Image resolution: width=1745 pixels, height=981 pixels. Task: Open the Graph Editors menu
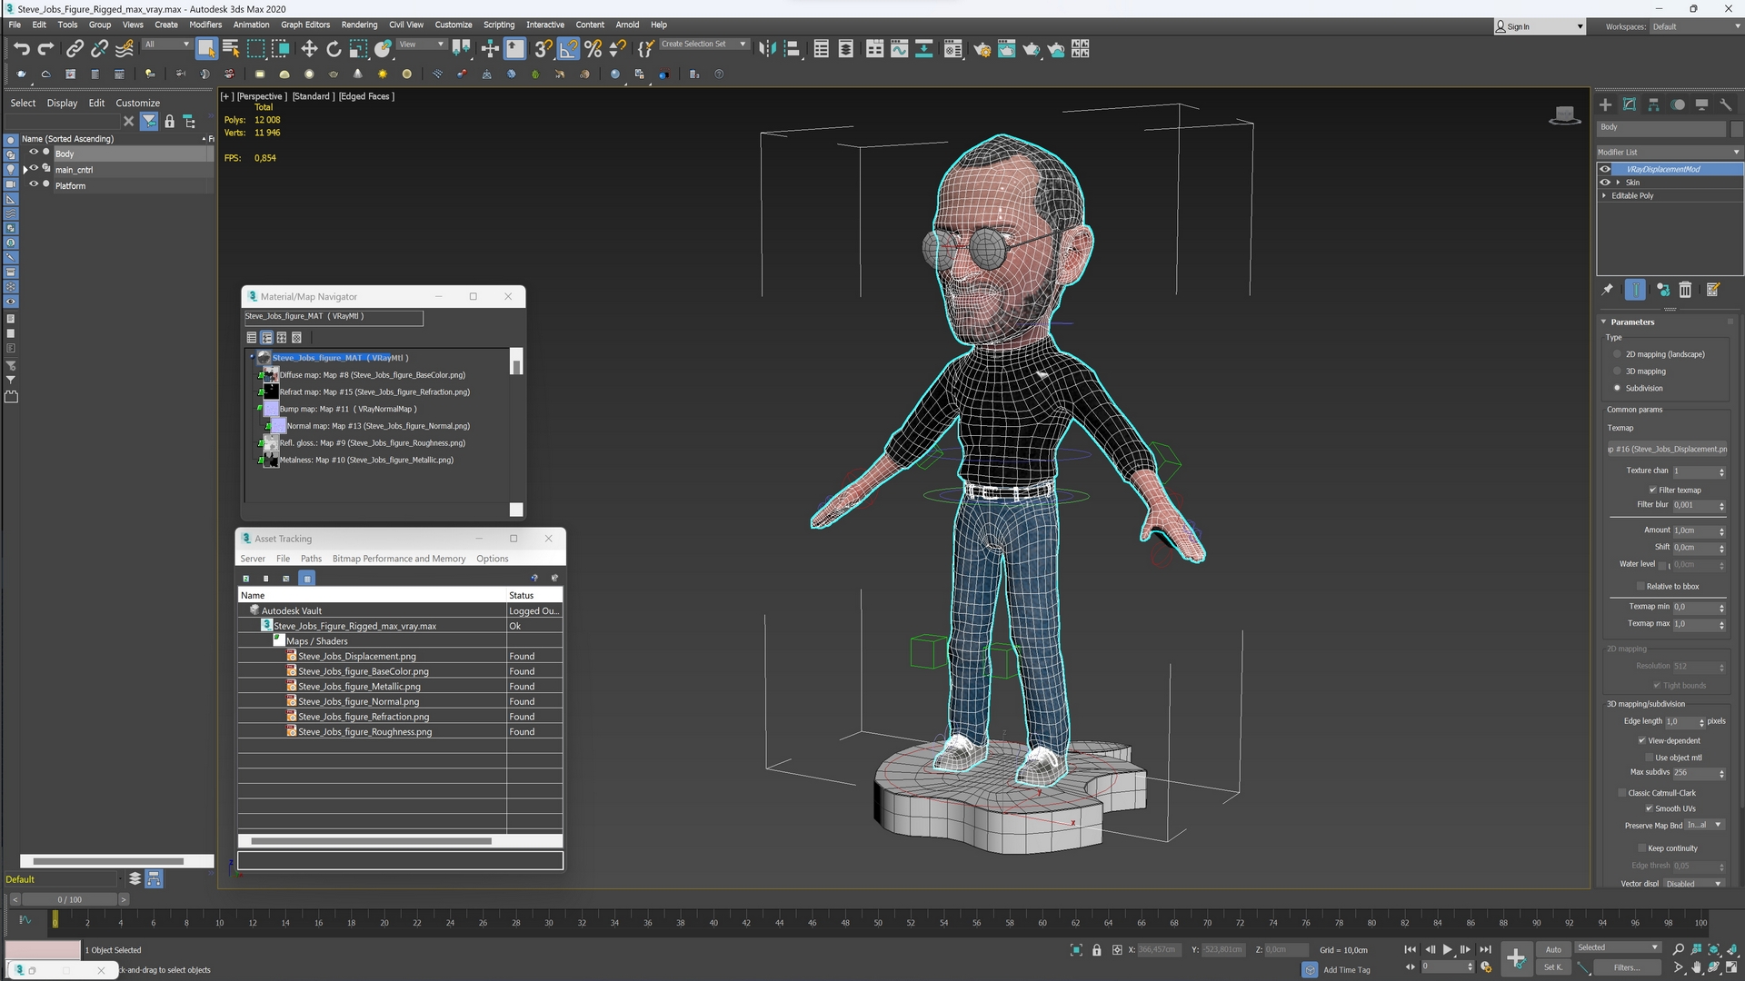pos(305,25)
